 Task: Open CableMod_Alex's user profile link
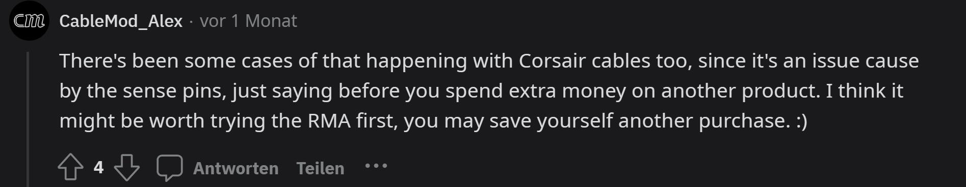[x=121, y=21]
